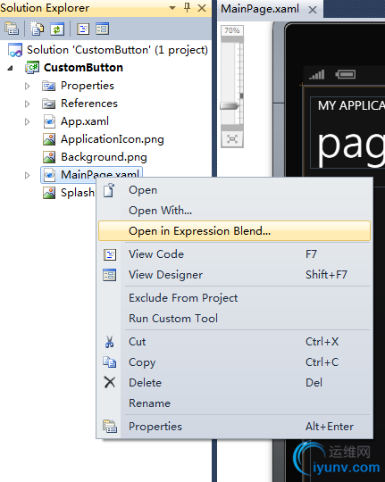Toggle the pin on Solution Explorer panel
This screenshot has width=385, height=482.
pyautogui.click(x=187, y=8)
